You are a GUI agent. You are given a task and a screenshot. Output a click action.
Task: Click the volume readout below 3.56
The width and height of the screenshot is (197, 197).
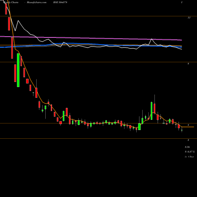pyautogui.click(x=190, y=152)
